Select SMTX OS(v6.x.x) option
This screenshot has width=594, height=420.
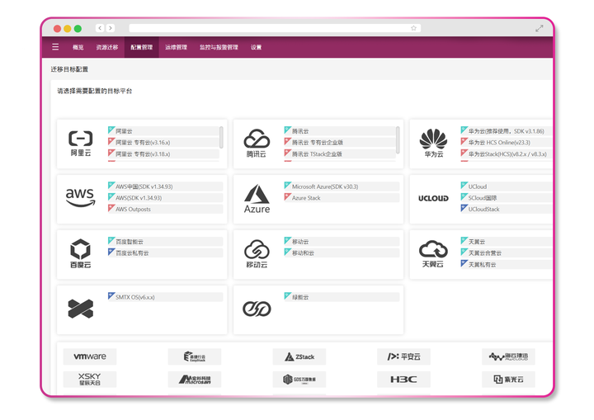tap(165, 297)
